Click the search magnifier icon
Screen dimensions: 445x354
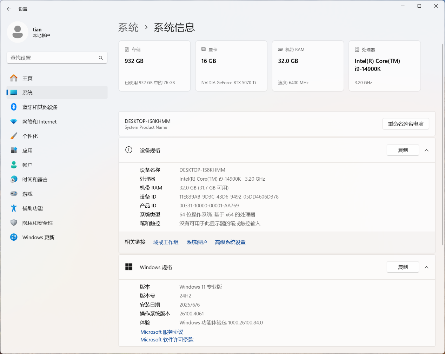pos(101,58)
